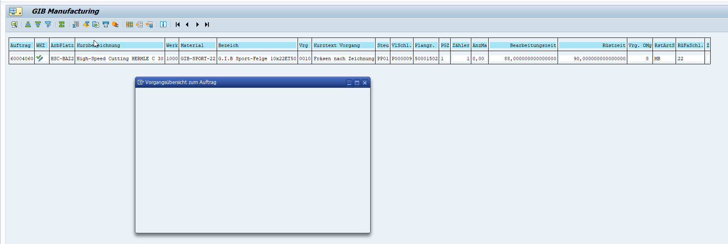Viewport: 728px width, 244px height.
Task: Select the Kurztext Vorgang column header
Action: [x=343, y=45]
